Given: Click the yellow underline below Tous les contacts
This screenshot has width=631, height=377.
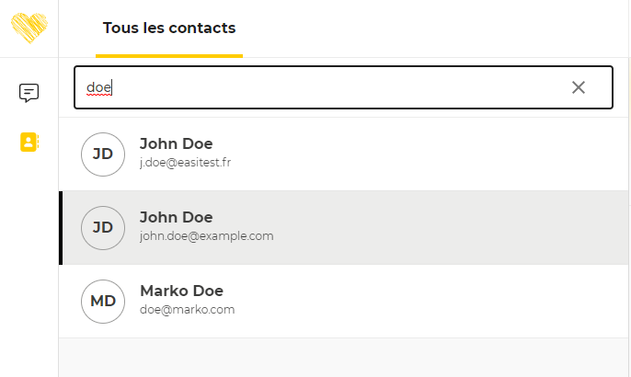Looking at the screenshot, I should tap(169, 56).
